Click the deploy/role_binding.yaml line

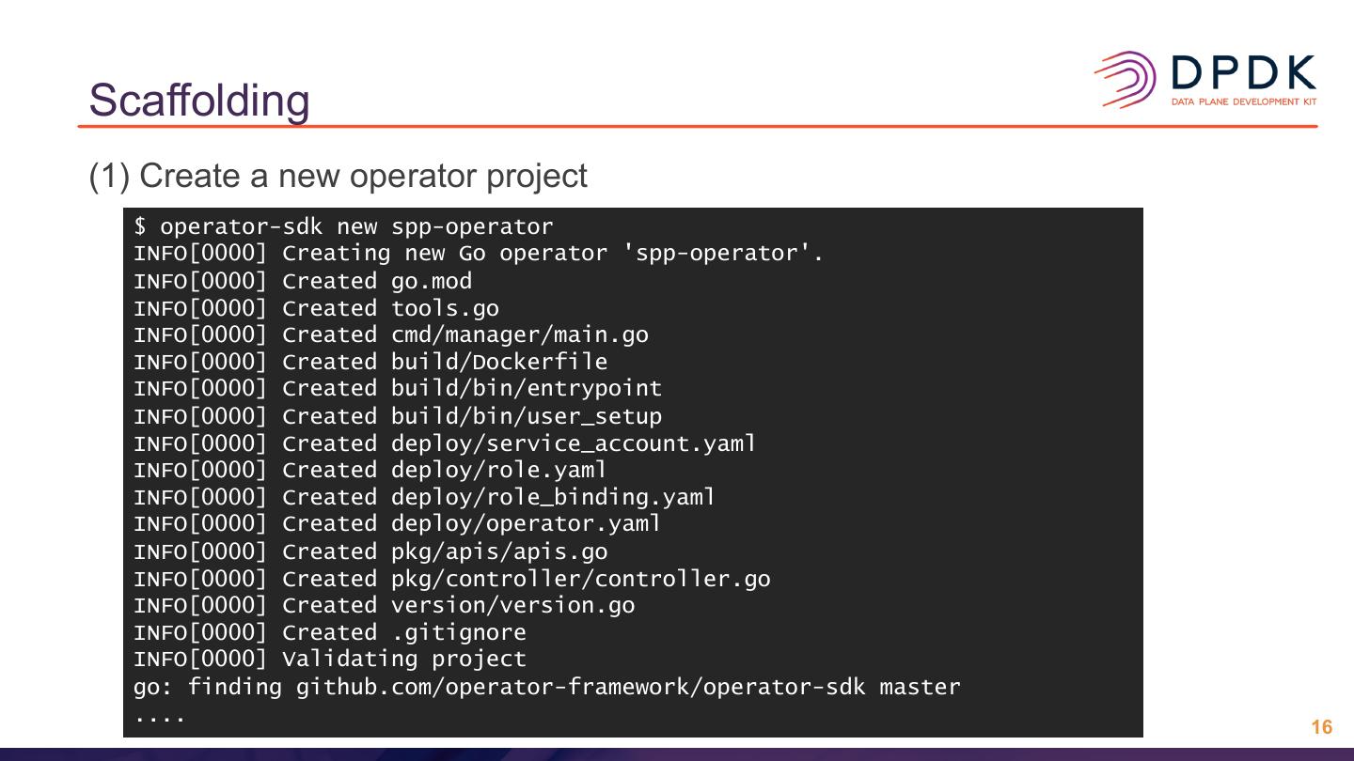click(x=553, y=496)
